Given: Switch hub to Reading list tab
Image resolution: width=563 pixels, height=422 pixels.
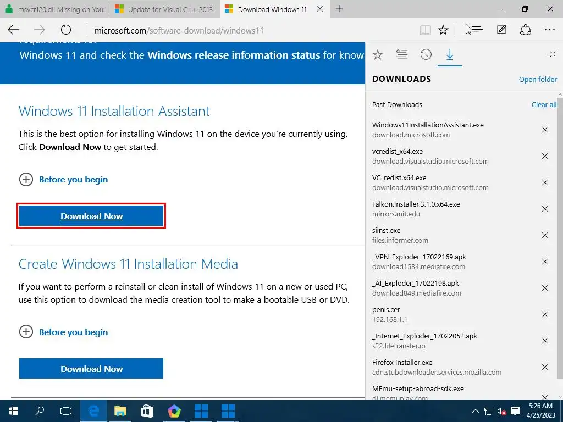Looking at the screenshot, I should click(x=402, y=55).
